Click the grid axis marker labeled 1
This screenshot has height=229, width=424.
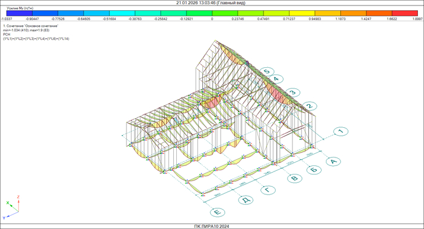pos(340,131)
